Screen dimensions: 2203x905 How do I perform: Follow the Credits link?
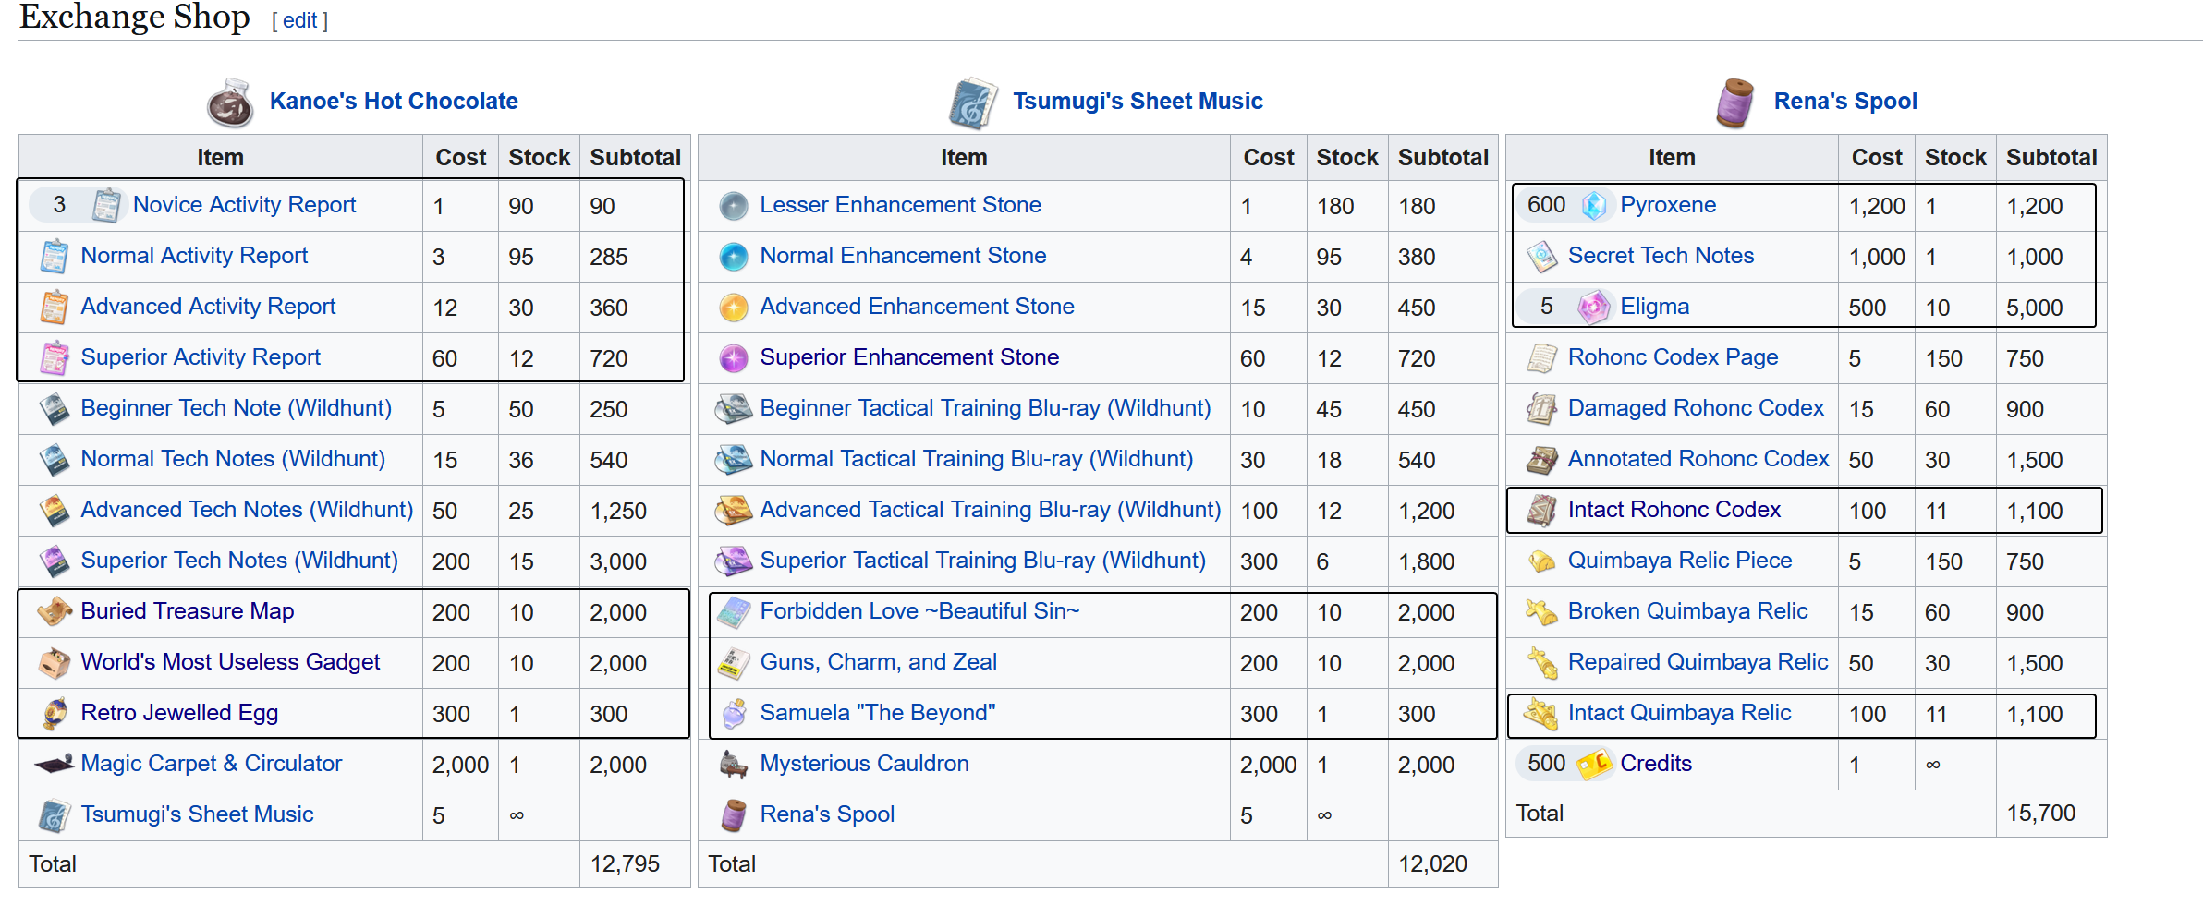tap(1656, 764)
